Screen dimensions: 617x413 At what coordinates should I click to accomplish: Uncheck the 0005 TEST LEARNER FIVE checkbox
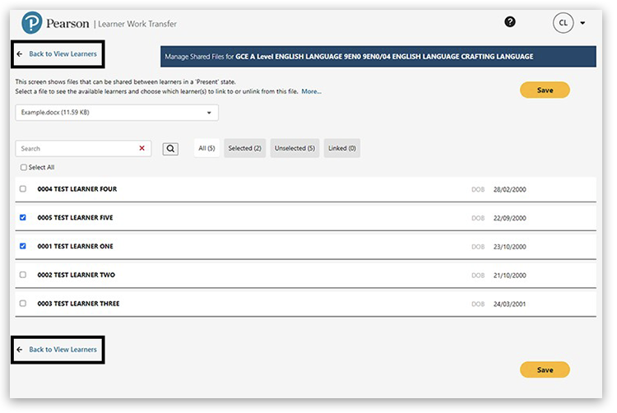click(23, 218)
